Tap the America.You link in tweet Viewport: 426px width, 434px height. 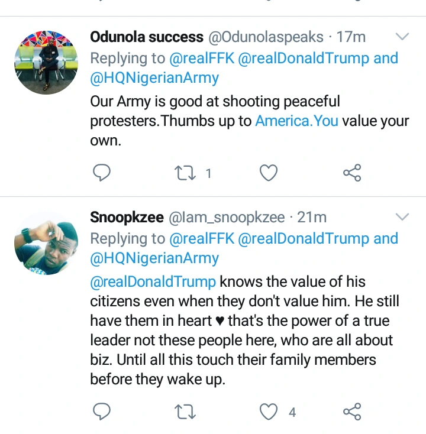click(x=296, y=121)
